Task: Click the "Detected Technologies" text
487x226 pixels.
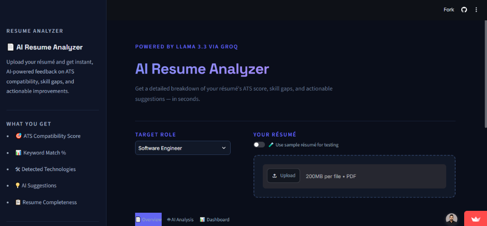Action: click(x=49, y=169)
